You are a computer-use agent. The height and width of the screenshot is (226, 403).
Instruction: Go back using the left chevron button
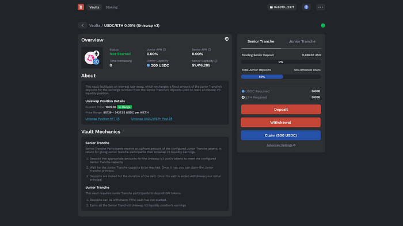[x=82, y=25]
